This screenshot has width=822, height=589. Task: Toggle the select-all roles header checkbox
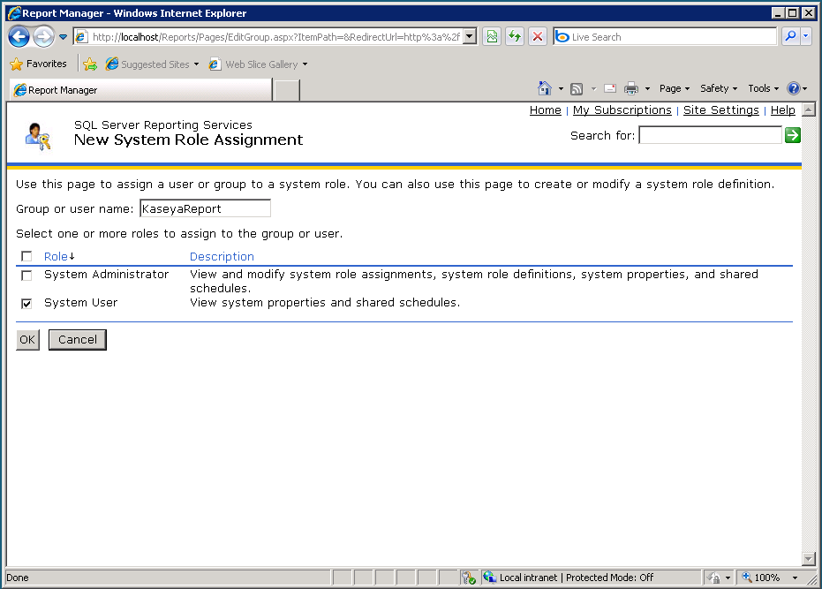tap(26, 257)
